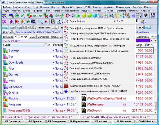Viewport: 159px width, 125px height.
Task: Open left panel path dropdown arrow C:\TC Image
Action: coord(3,41)
